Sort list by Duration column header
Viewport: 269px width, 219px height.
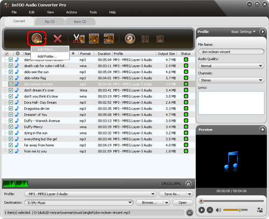[x=104, y=54]
